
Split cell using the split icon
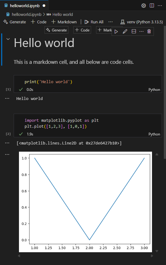pyautogui.click(x=134, y=31)
